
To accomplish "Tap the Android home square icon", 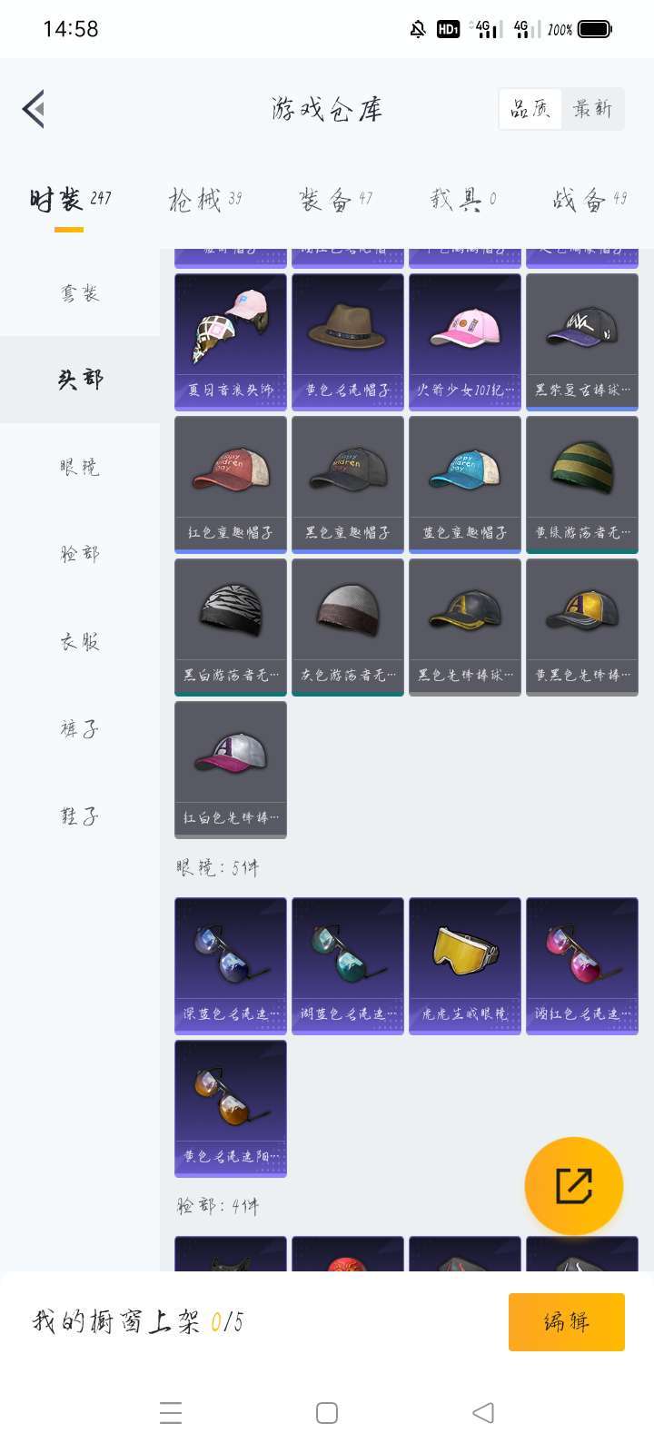I will [x=327, y=1413].
